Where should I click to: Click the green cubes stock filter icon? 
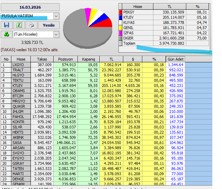(x=7, y=34)
